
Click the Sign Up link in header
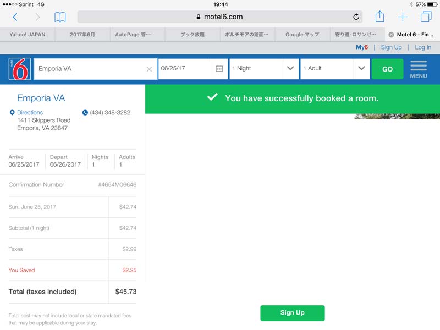pyautogui.click(x=391, y=47)
